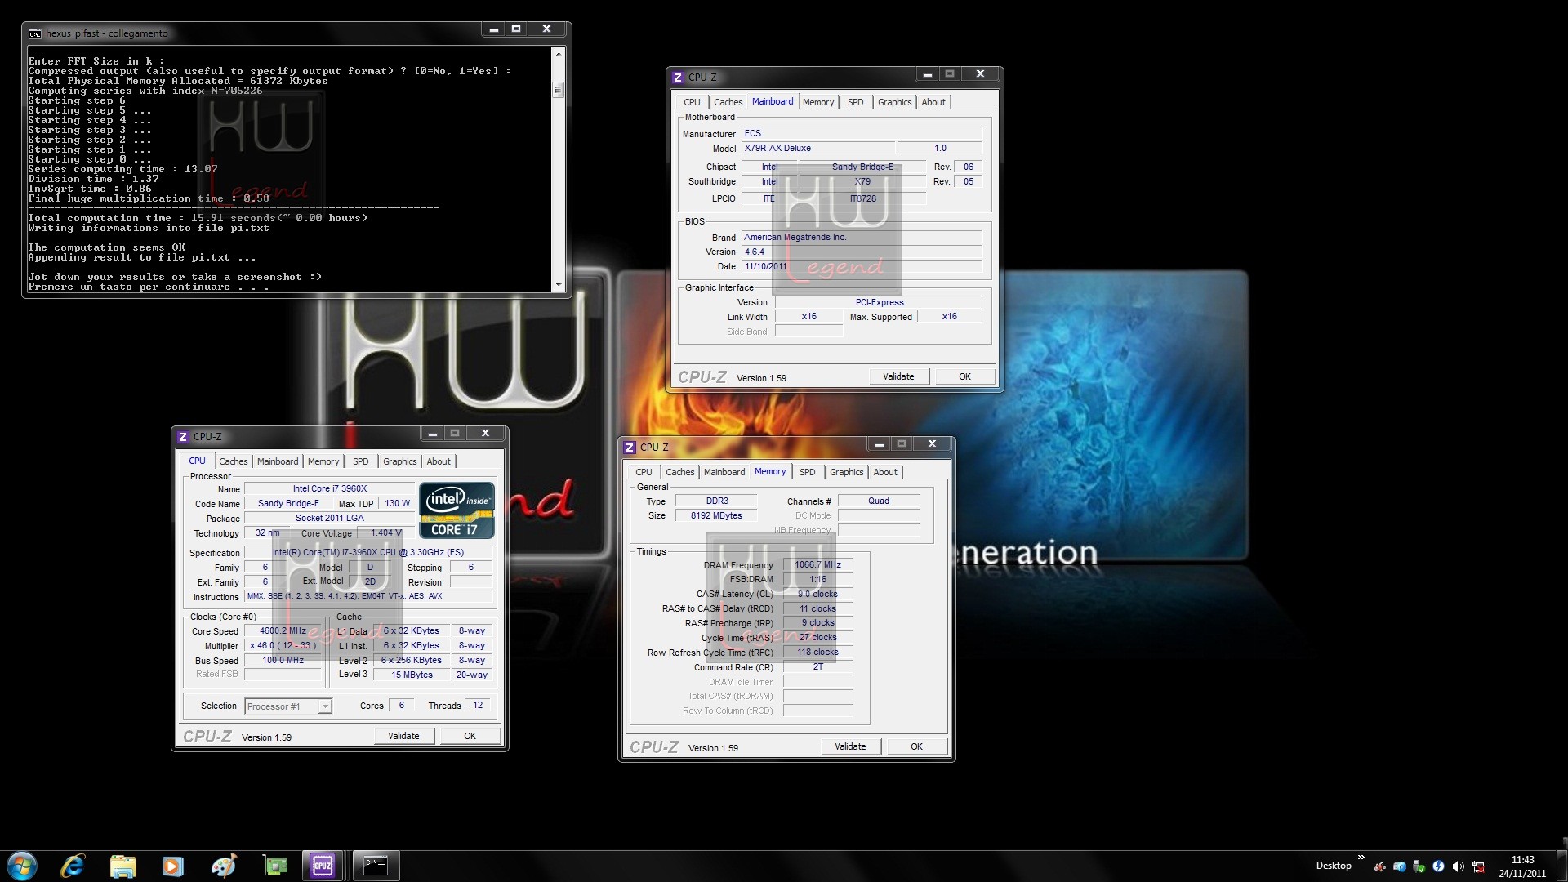
Task: Click the Size 8192 MBytes field
Action: click(x=716, y=516)
